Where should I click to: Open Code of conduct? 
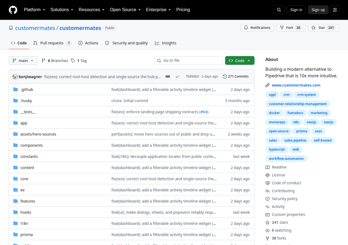[283, 183]
